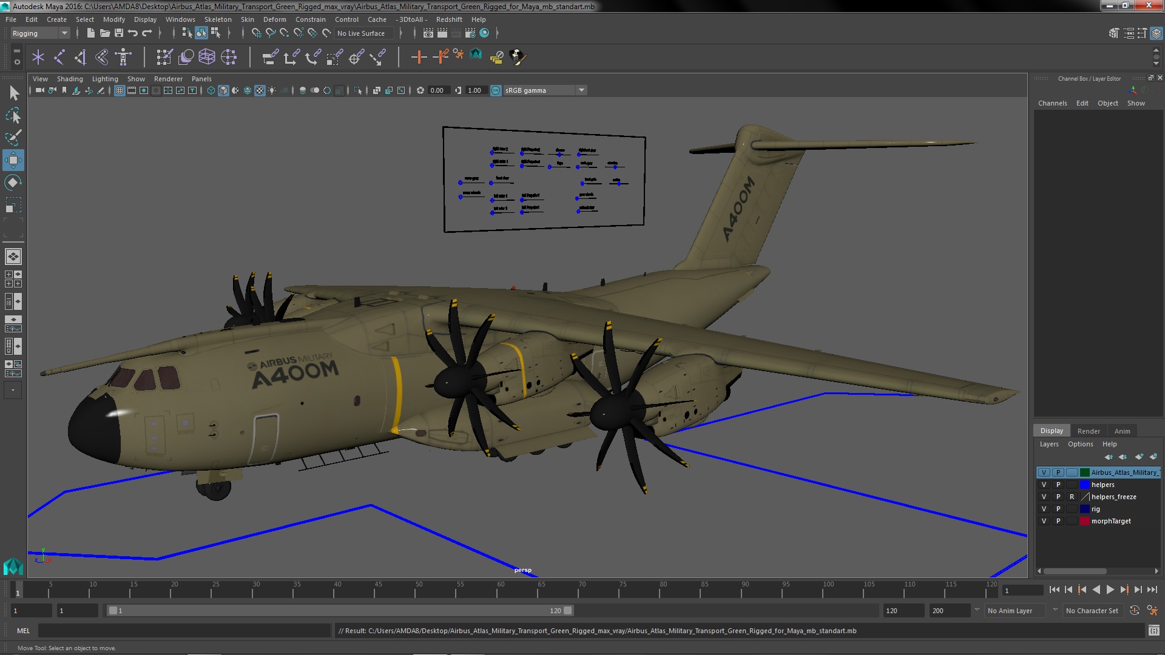Open the viewport Shading menu
Screen dimensions: 1165x655
[70, 79]
